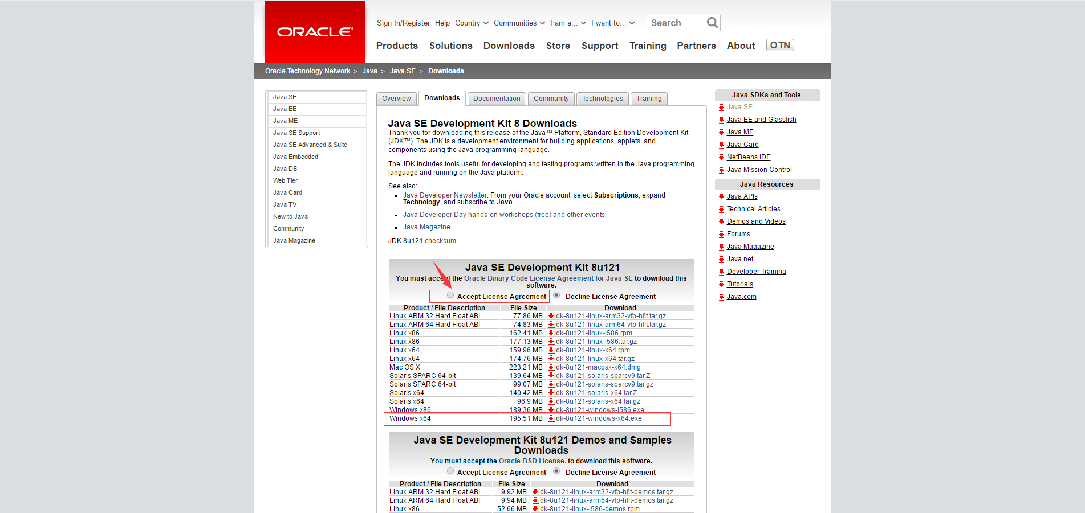Click inside the Search input field
The image size is (1085, 513).
[677, 23]
